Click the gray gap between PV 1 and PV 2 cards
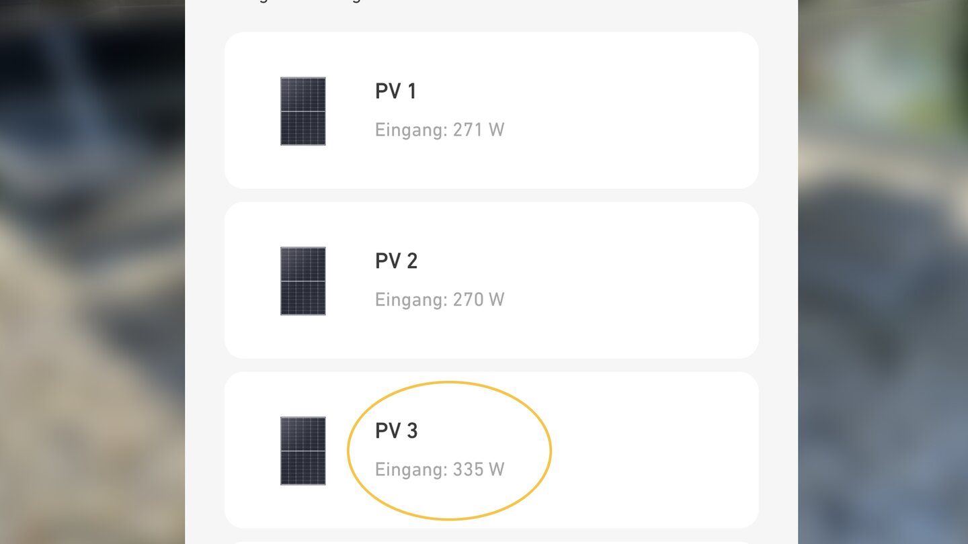968x544 pixels. (491, 195)
